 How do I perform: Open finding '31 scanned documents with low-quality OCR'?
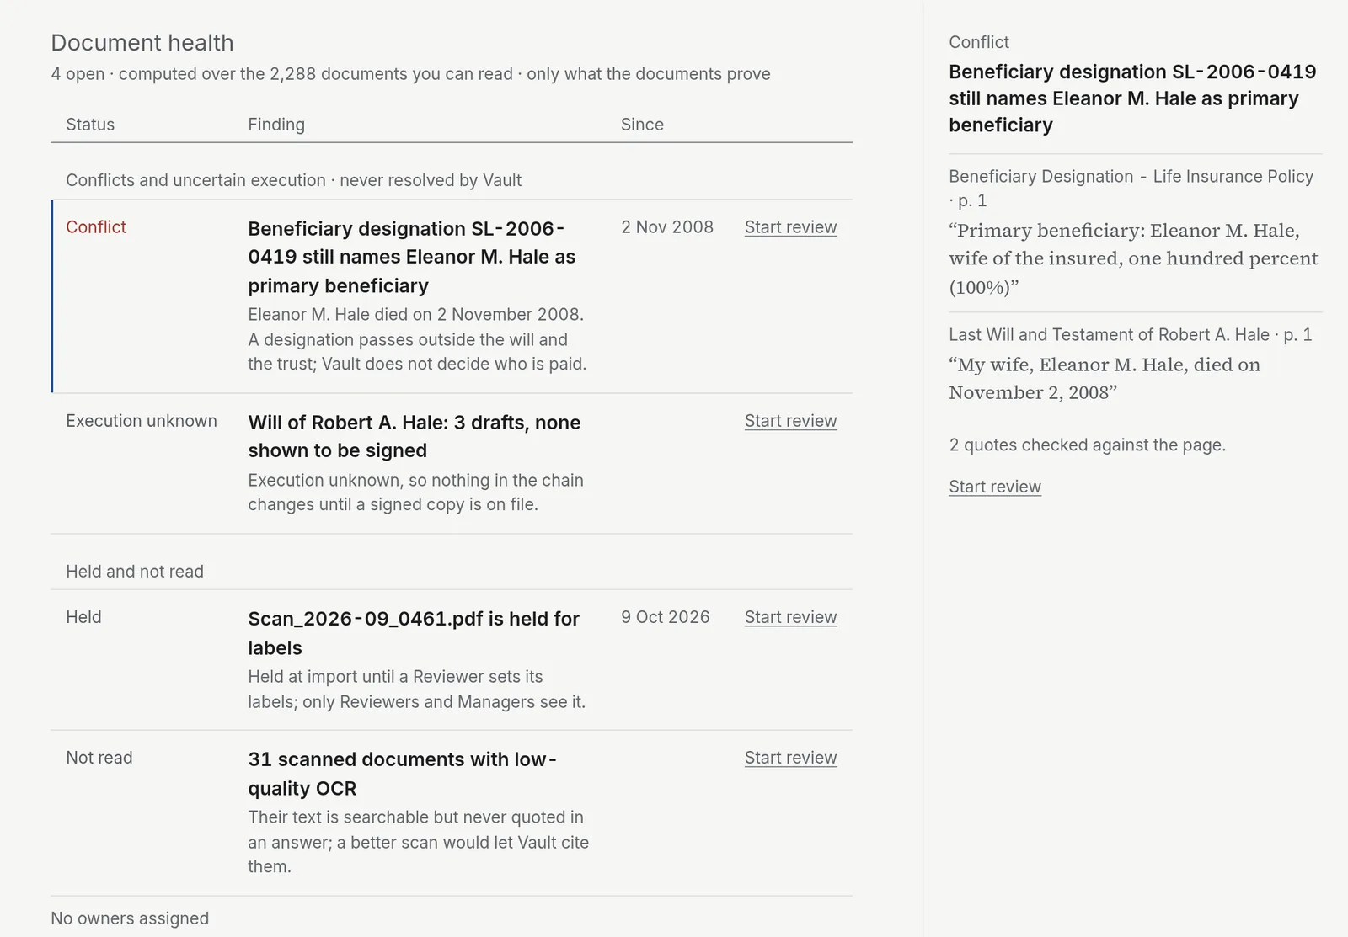click(x=403, y=774)
